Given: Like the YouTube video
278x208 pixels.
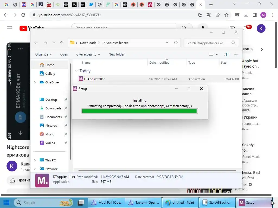Looking at the screenshot, I should [x=12, y=180].
